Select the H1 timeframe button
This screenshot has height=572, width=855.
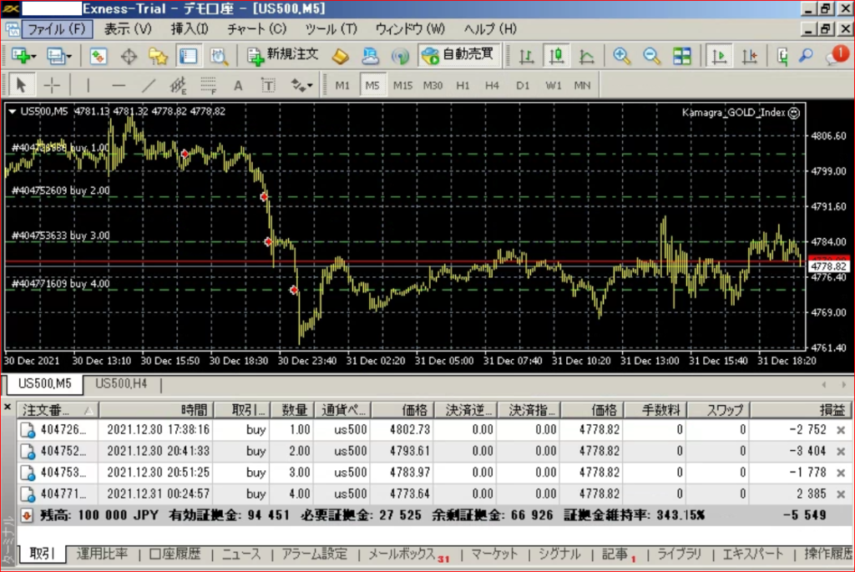click(463, 85)
